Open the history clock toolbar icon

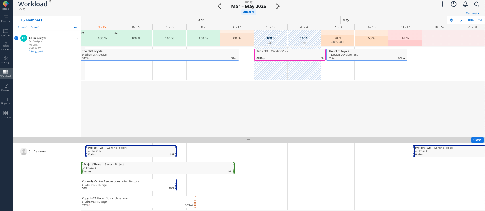click(480, 20)
